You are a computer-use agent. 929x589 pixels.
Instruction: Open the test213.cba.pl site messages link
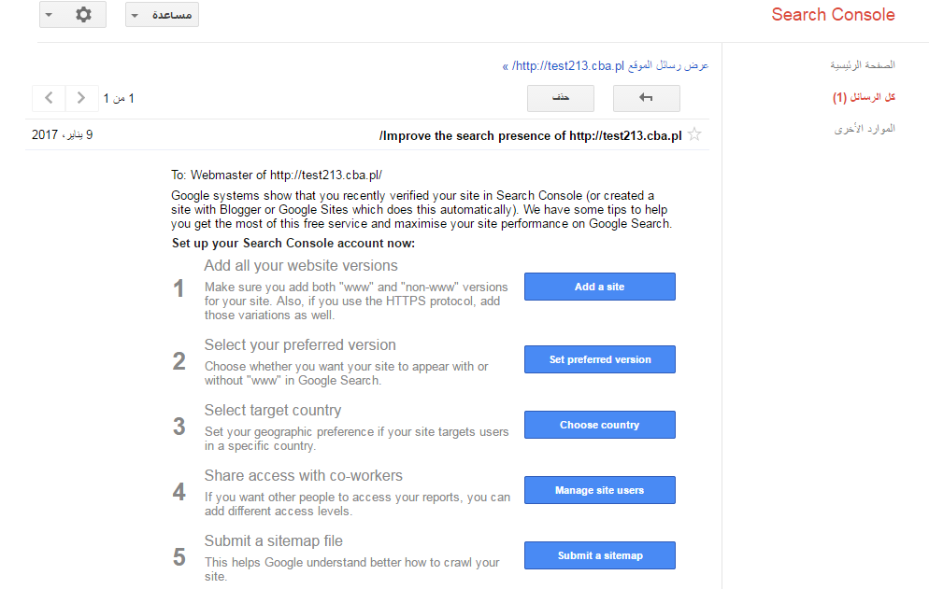(606, 65)
